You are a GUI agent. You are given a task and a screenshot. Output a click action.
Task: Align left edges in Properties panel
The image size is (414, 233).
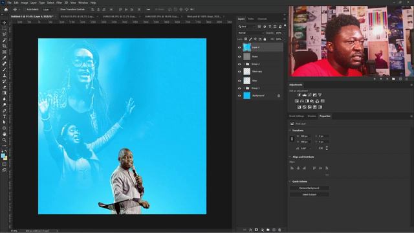tap(292, 168)
